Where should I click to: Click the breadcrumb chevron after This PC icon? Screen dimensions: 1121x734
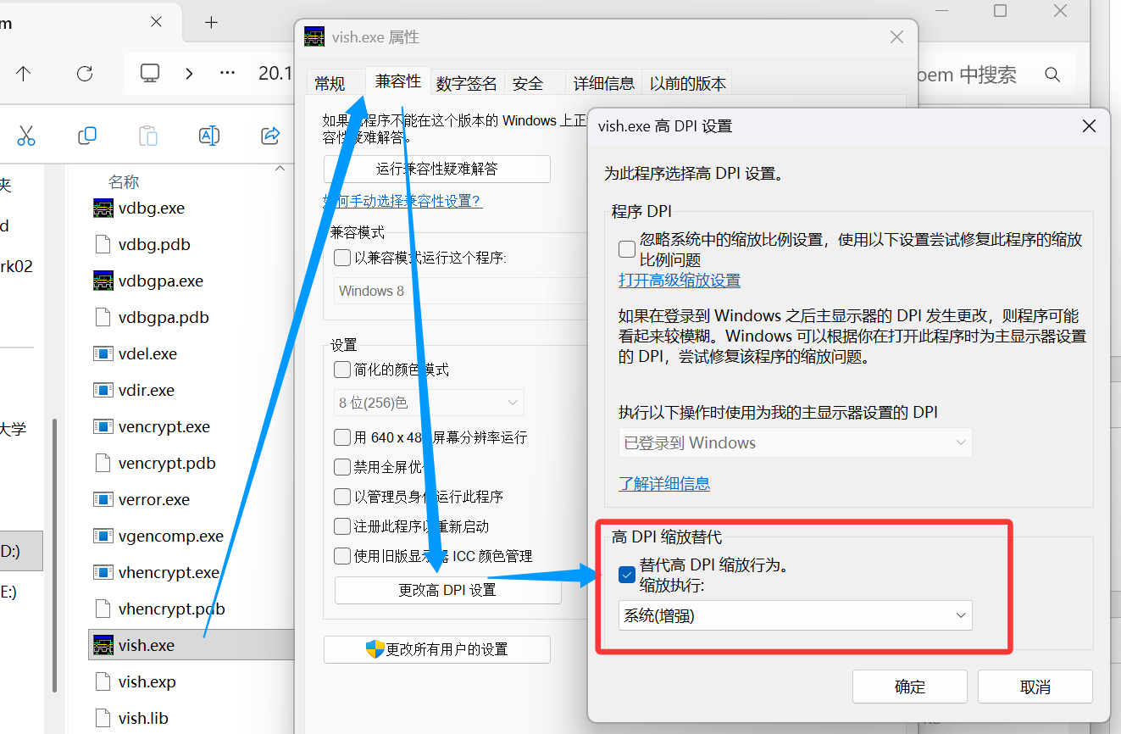pos(189,74)
